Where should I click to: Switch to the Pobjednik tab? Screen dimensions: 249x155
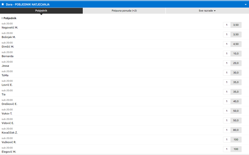pyautogui.click(x=41, y=11)
